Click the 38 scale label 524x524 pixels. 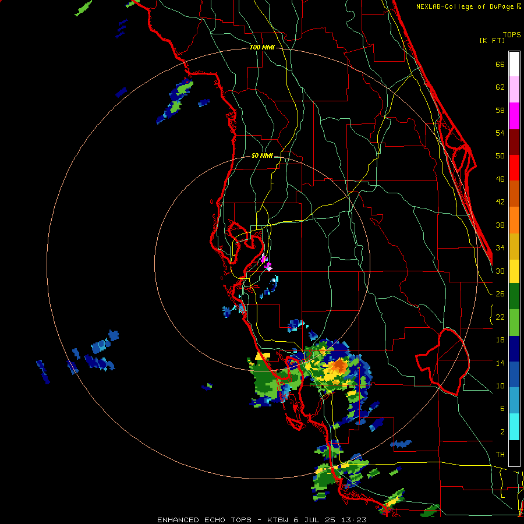(x=500, y=225)
